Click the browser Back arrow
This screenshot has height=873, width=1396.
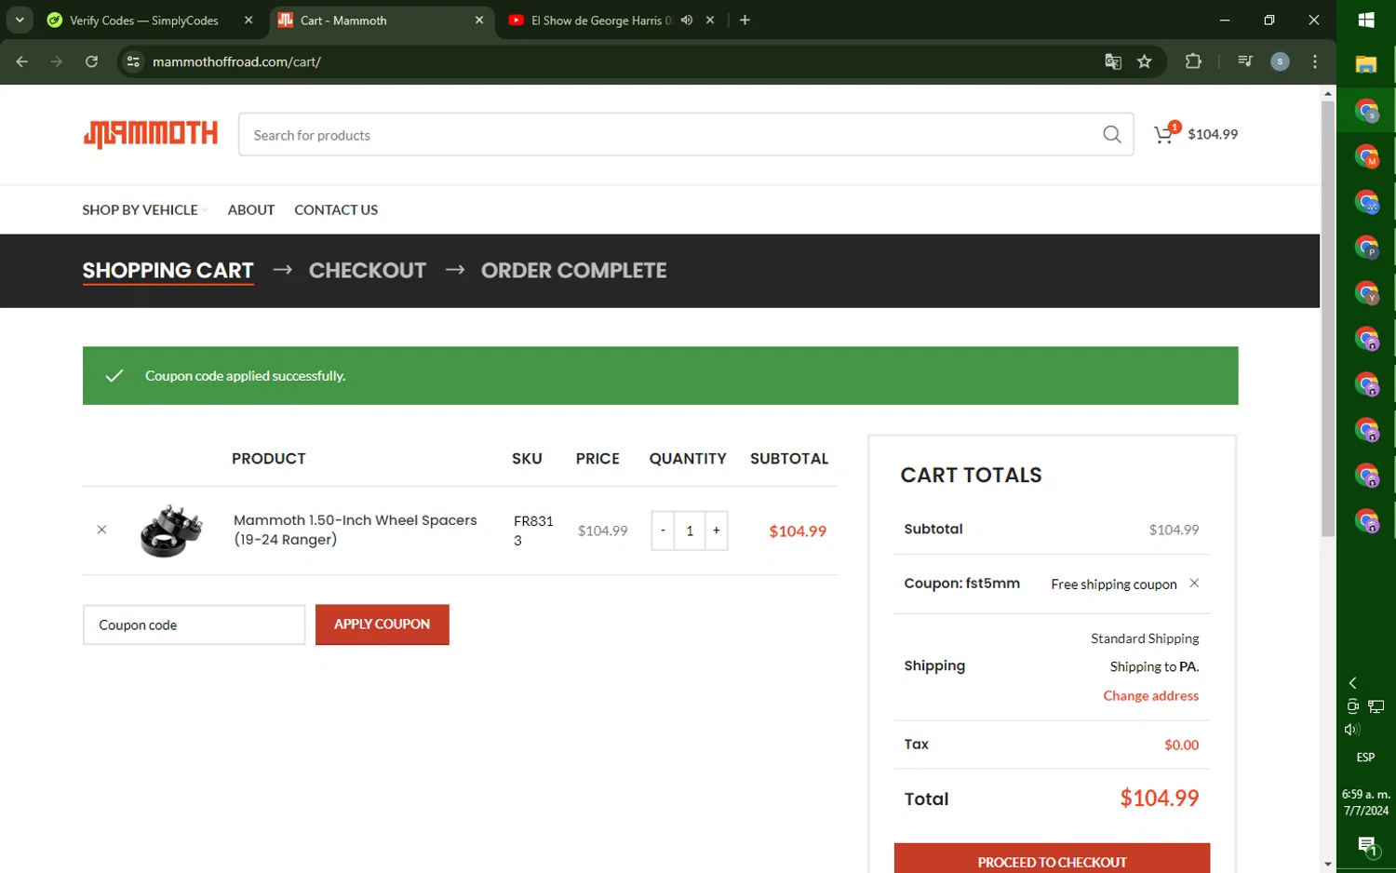click(22, 61)
